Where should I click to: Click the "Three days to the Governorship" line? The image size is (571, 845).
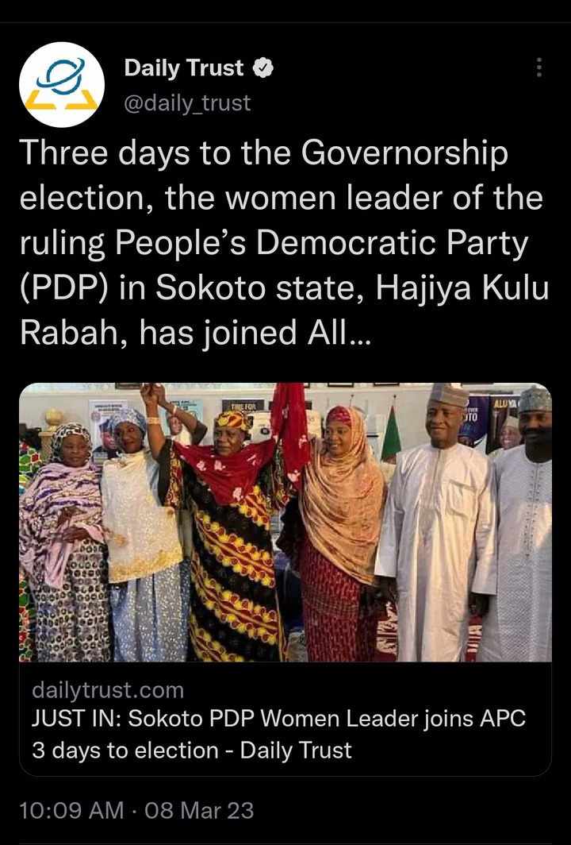click(x=264, y=153)
